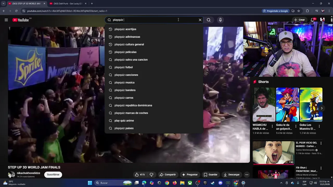
Task: Open the Chrome three-dot menu
Action: (x=329, y=11)
